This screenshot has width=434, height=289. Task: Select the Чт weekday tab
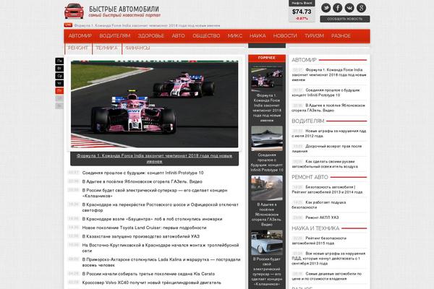coord(59,83)
